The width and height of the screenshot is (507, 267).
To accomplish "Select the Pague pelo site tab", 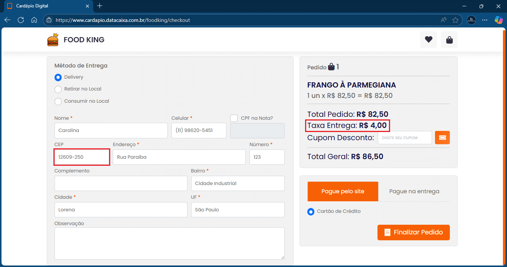I will point(343,191).
